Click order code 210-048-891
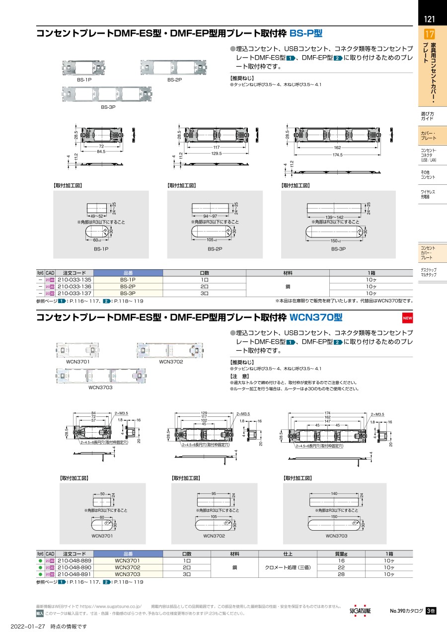This screenshot has height=632, width=447. pyautogui.click(x=75, y=574)
